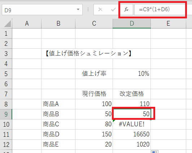Select cell with current price 80
This screenshot has width=192, height=153.
[x=94, y=124]
